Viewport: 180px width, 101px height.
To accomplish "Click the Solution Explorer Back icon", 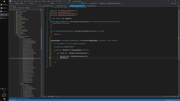I will [x=10, y=8].
